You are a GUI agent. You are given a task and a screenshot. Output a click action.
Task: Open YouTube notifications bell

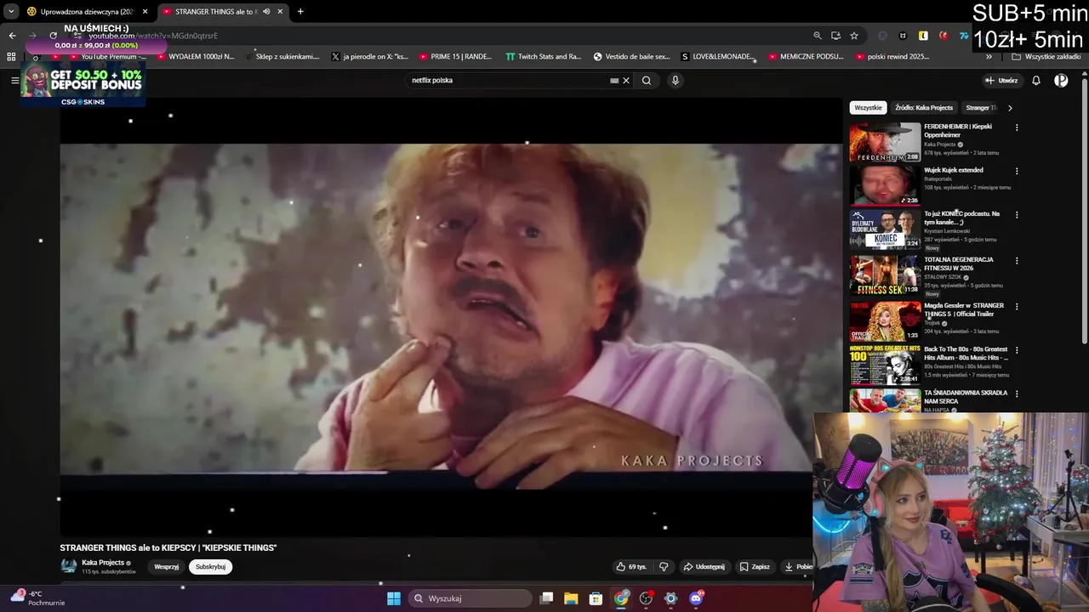click(1036, 81)
